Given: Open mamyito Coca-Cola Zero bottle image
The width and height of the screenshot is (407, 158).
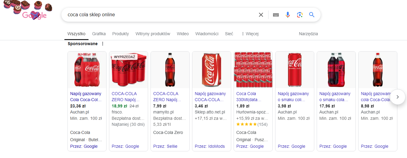Looking at the screenshot, I should [x=170, y=70].
